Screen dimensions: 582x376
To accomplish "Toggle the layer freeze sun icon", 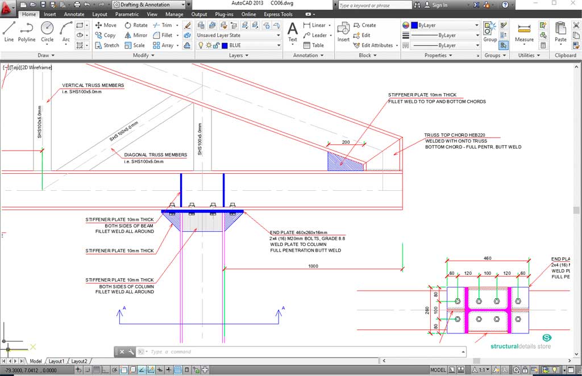I will click(x=207, y=45).
